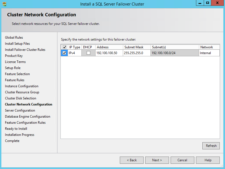This screenshot has width=225, height=169.
Task: Click the 192.100.100.0/24 subnet cell
Action: tap(175, 53)
